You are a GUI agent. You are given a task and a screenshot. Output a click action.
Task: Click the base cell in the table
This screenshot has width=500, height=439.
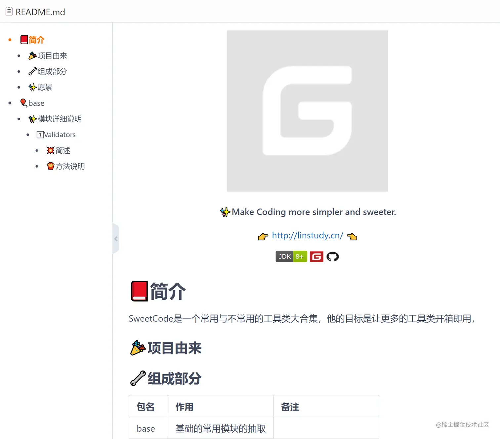click(148, 428)
